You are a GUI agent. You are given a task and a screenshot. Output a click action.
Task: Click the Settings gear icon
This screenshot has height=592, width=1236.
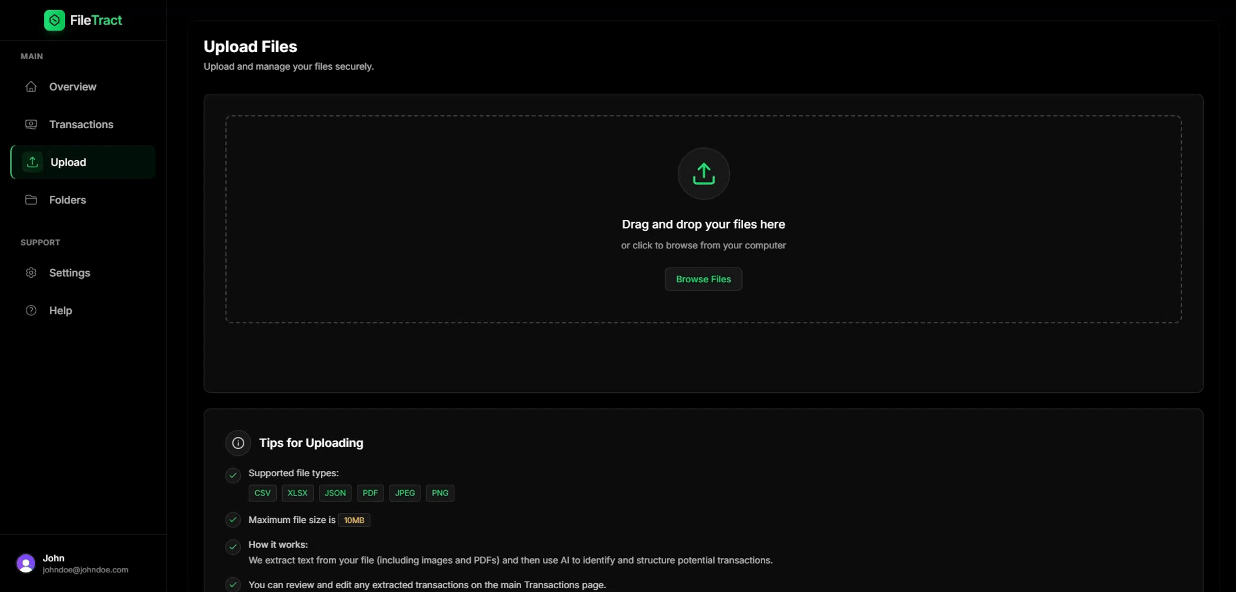tap(31, 273)
